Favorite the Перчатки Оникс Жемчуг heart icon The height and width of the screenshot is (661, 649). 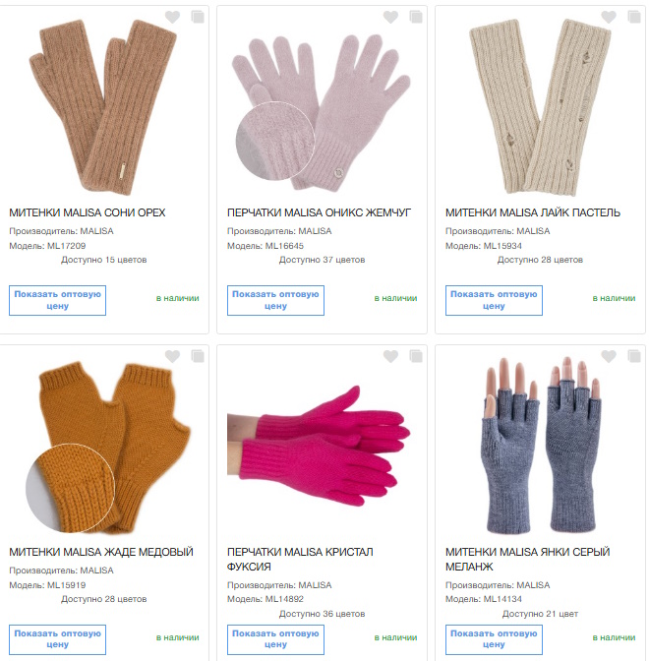(390, 18)
